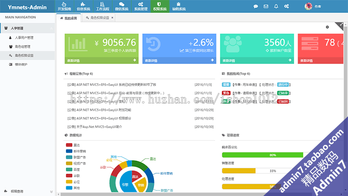Open the mail envelope icon in header
This screenshot has width=348, height=196.
(266, 7)
